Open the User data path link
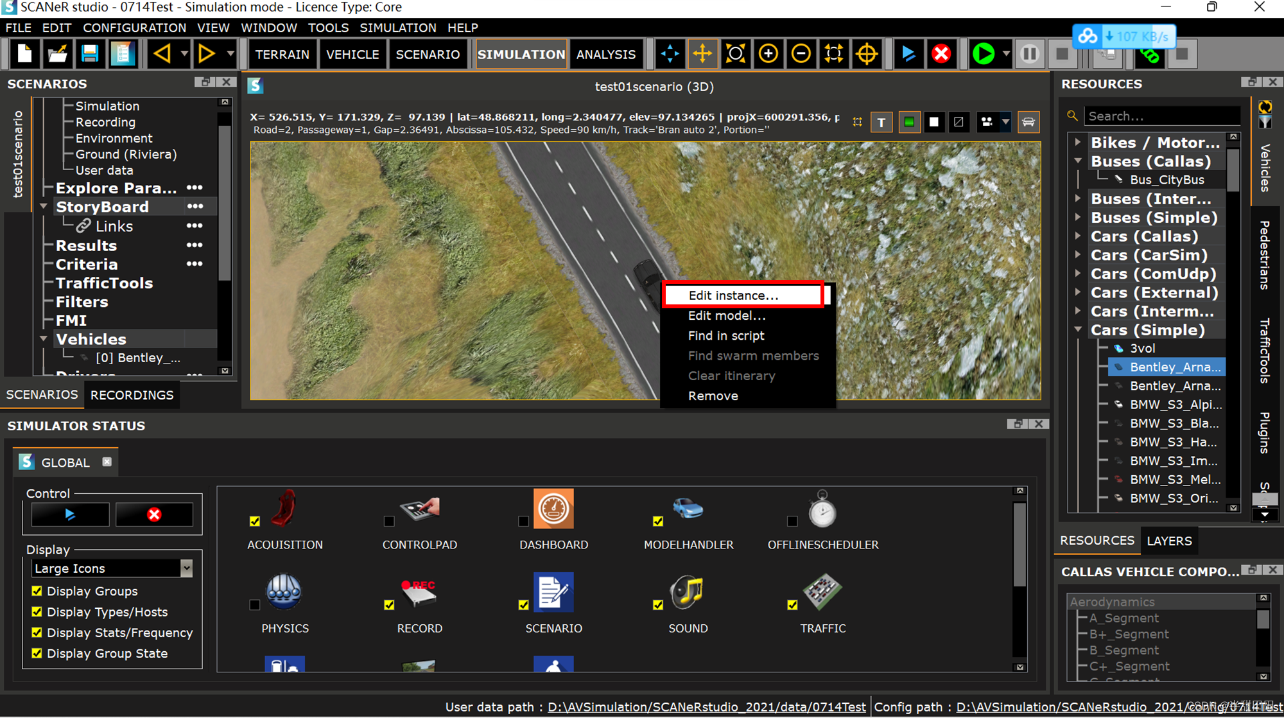Screen dimensions: 1284x718 coord(706,706)
